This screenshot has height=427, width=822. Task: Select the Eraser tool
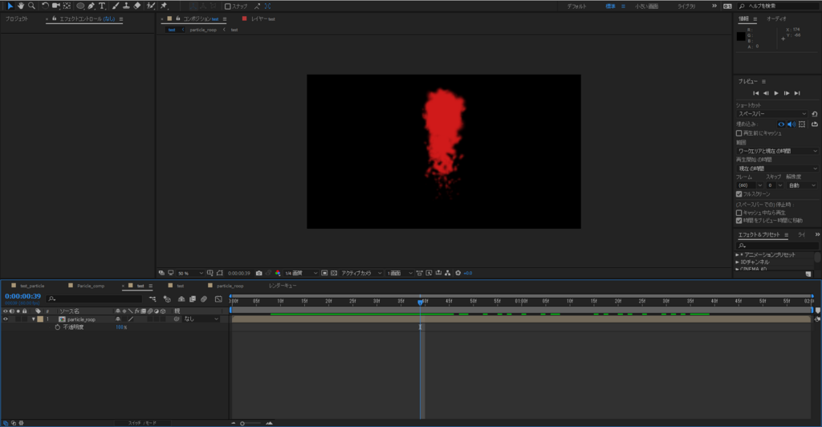(x=137, y=6)
